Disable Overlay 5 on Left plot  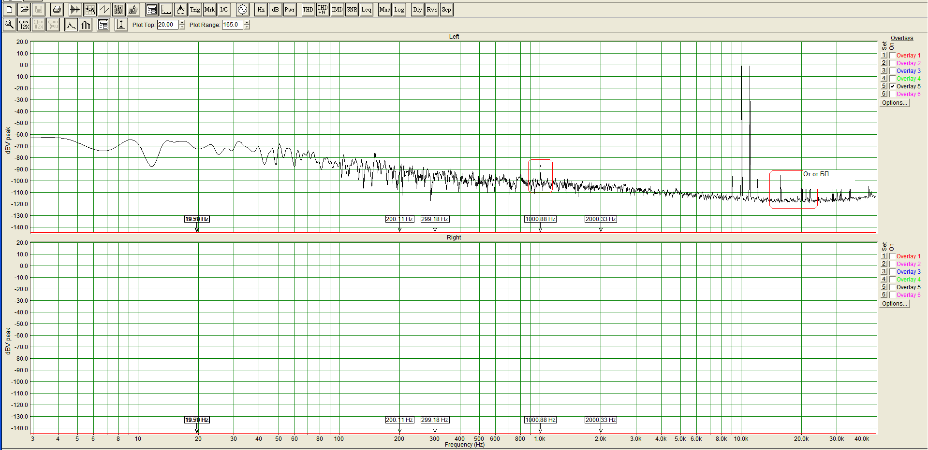pyautogui.click(x=892, y=86)
